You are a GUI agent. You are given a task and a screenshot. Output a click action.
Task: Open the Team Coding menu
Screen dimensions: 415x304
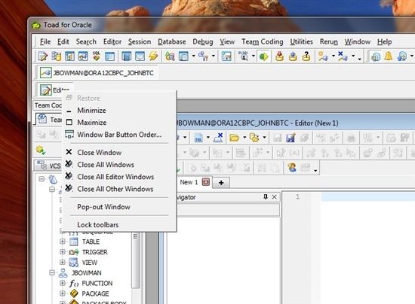point(263,41)
